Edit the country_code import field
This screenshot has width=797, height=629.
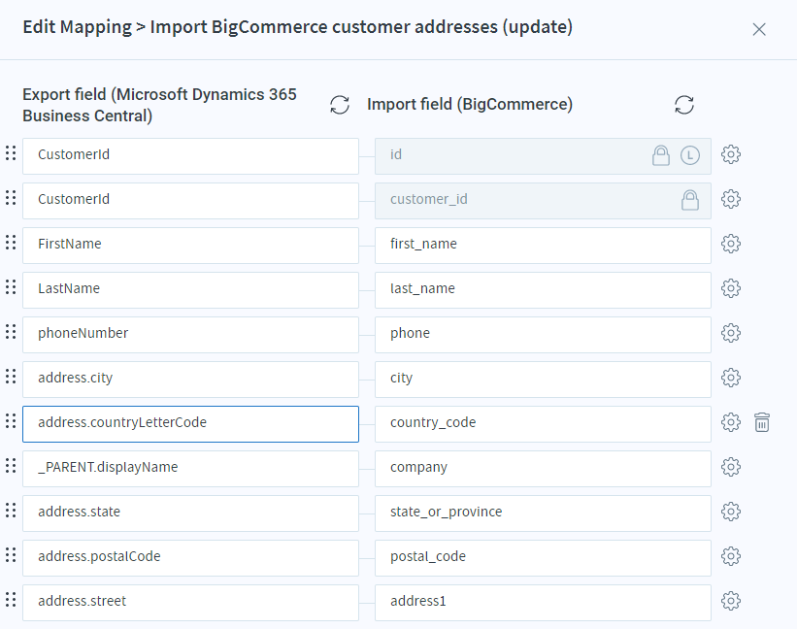point(543,424)
